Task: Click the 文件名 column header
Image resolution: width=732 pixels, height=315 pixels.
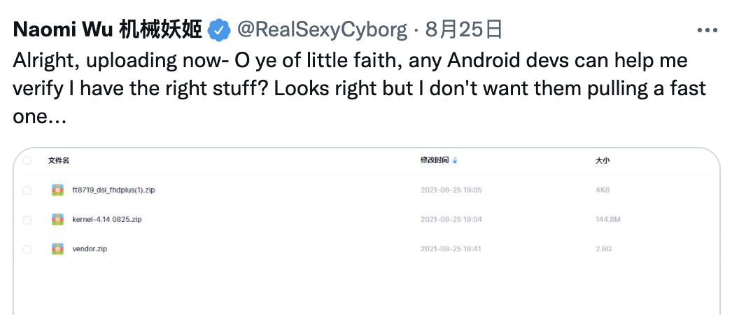Action: [59, 160]
